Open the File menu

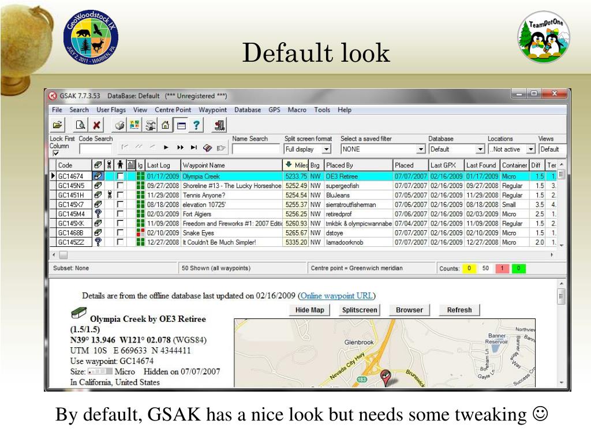point(57,110)
